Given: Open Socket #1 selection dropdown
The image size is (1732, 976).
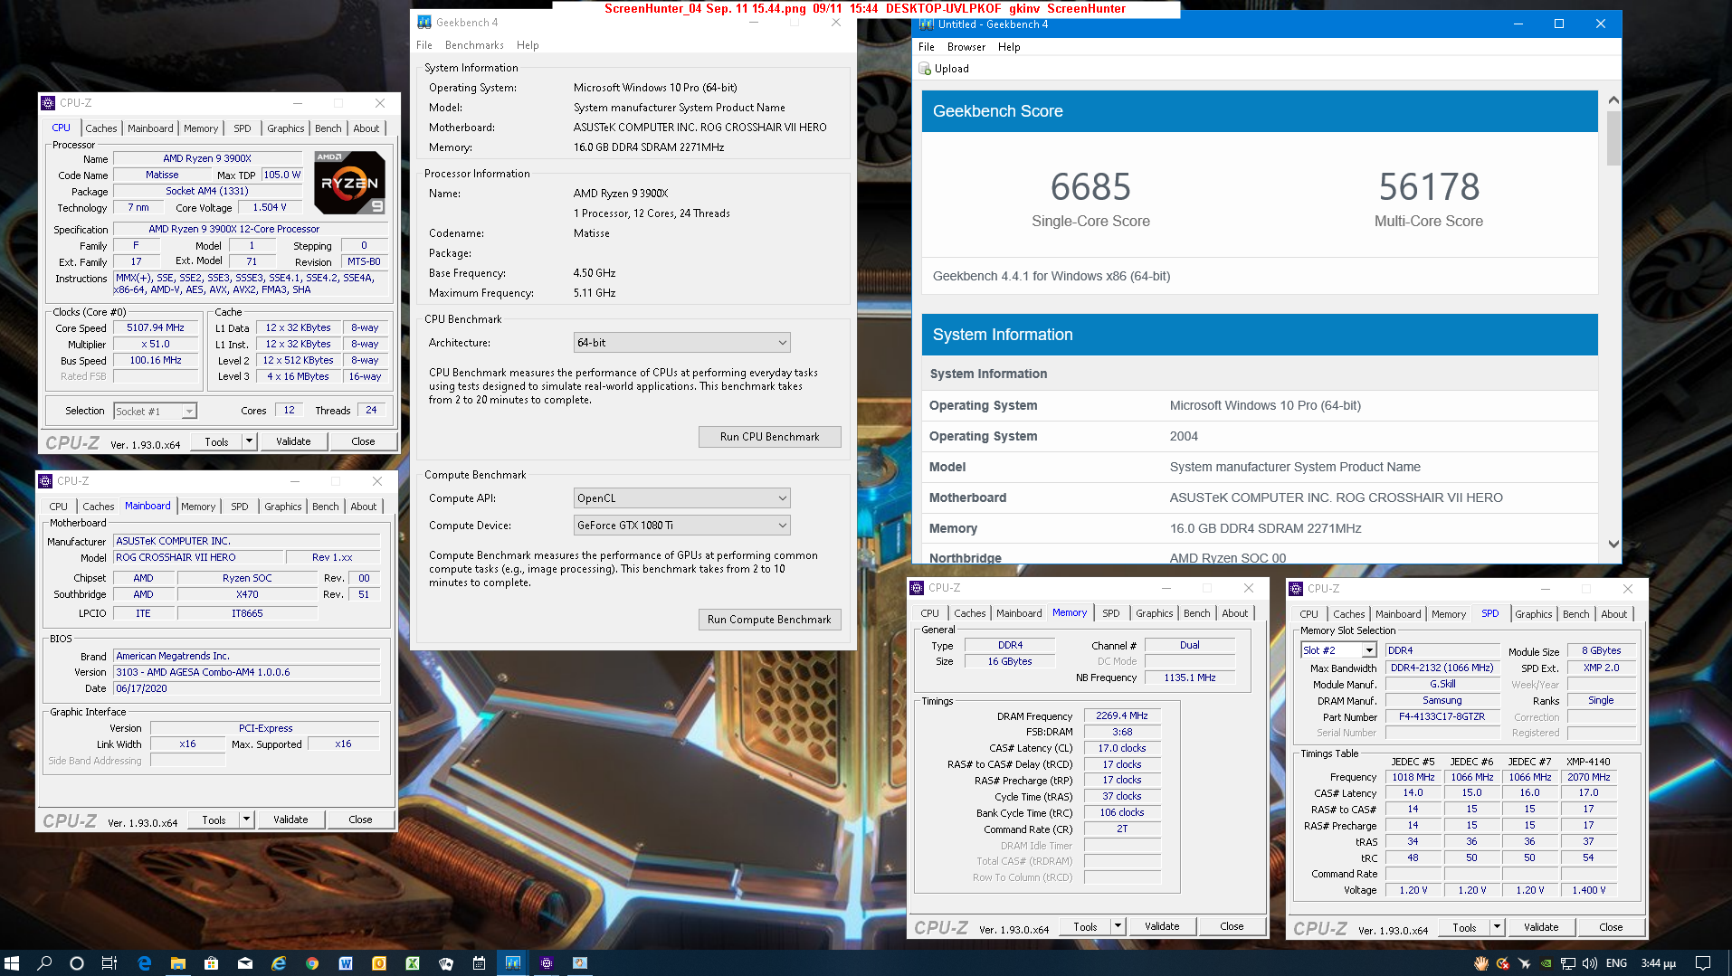Looking at the screenshot, I should (x=155, y=412).
